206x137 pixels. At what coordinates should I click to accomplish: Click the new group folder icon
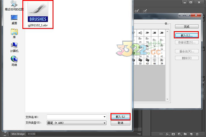[x=185, y=134]
